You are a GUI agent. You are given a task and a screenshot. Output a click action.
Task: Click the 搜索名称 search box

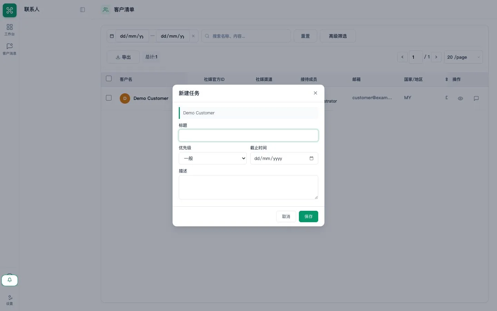coord(246,36)
